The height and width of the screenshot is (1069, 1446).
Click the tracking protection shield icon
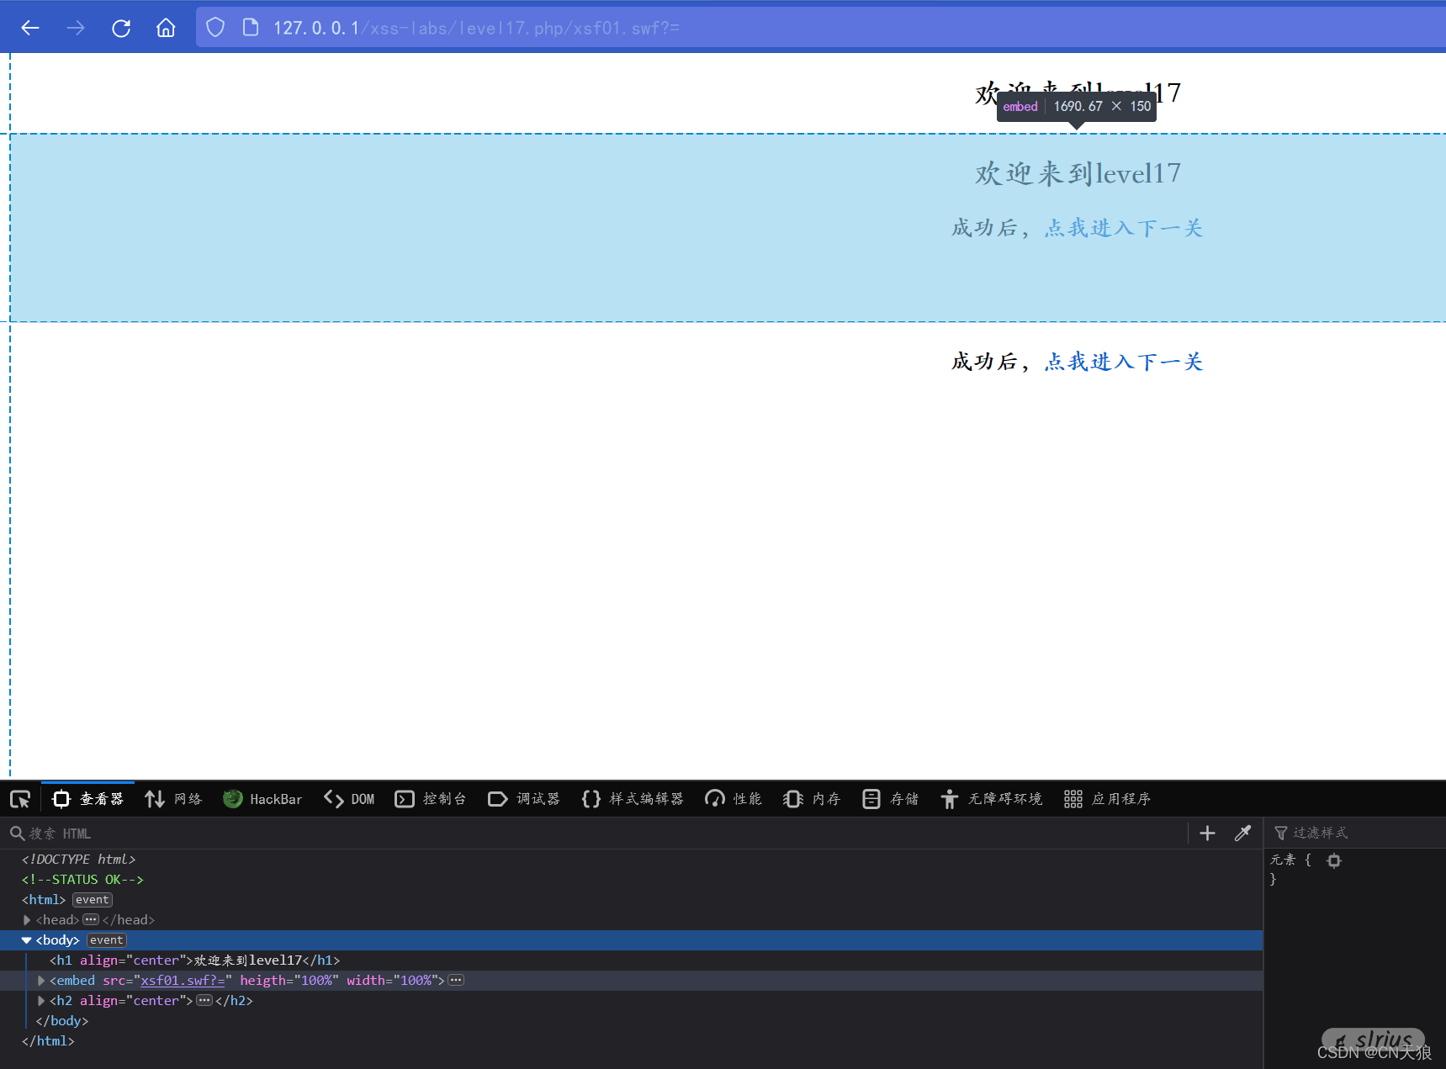click(x=215, y=26)
